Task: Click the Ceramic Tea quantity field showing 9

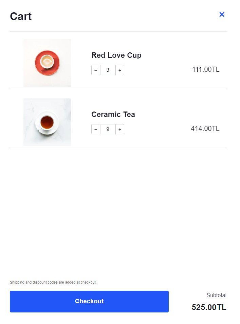Action: pyautogui.click(x=108, y=129)
